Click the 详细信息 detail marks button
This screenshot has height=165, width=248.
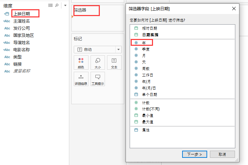[81, 79]
